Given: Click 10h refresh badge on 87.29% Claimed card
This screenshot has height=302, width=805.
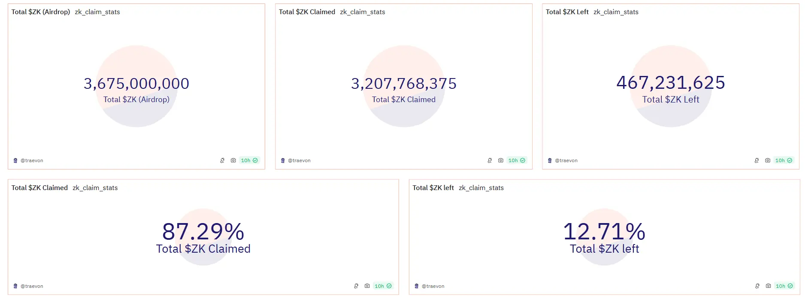Looking at the screenshot, I should (383, 286).
